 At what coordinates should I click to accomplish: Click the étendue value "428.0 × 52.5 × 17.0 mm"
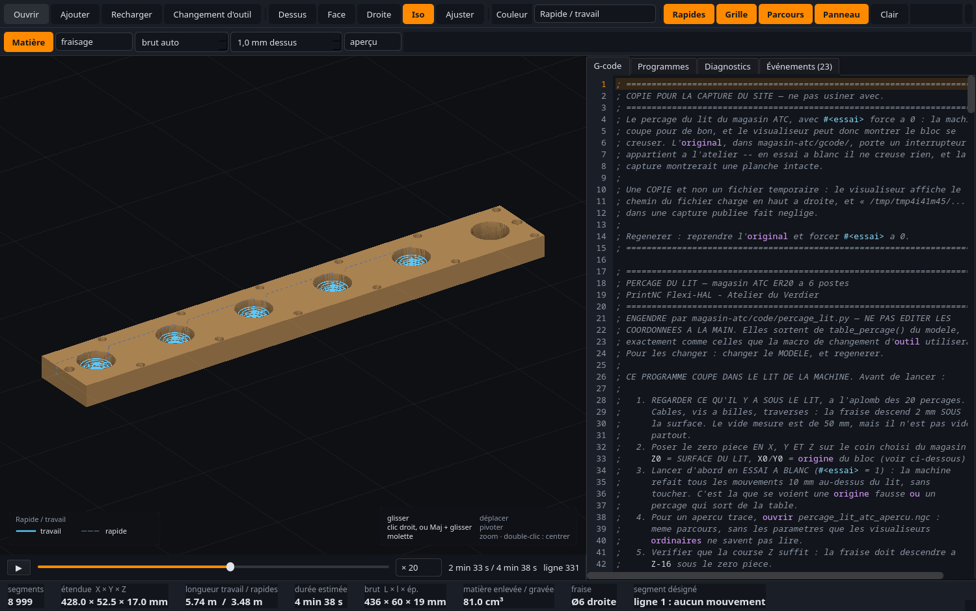[x=115, y=602]
